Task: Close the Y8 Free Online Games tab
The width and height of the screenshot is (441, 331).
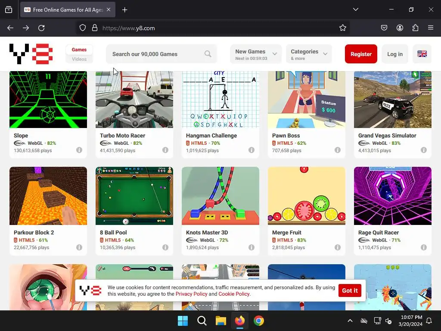Action: [x=109, y=9]
